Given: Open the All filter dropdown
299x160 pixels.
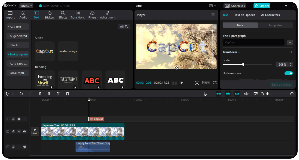Looking at the screenshot, I should point(124,27).
